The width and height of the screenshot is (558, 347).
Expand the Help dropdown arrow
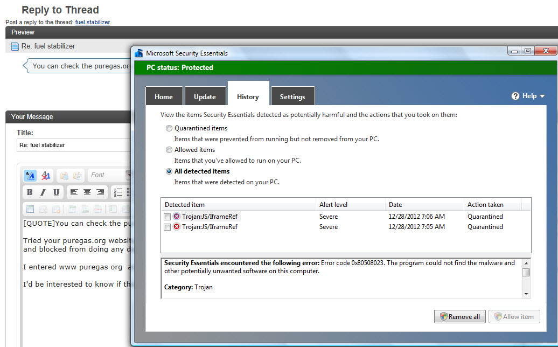coord(542,96)
